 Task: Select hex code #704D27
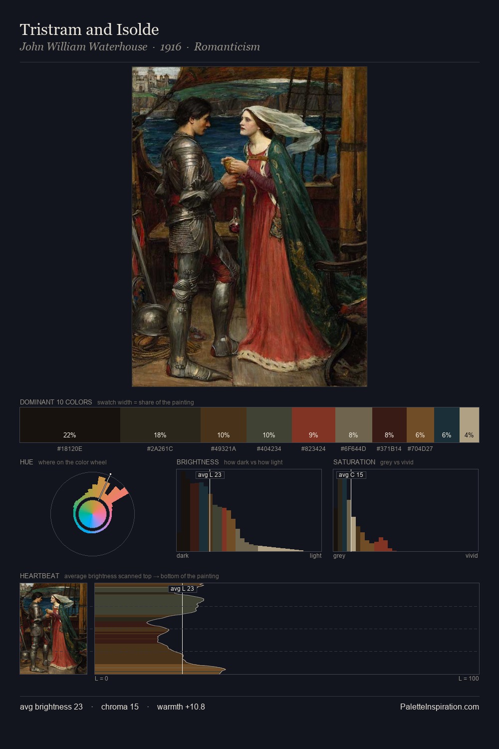420,449
